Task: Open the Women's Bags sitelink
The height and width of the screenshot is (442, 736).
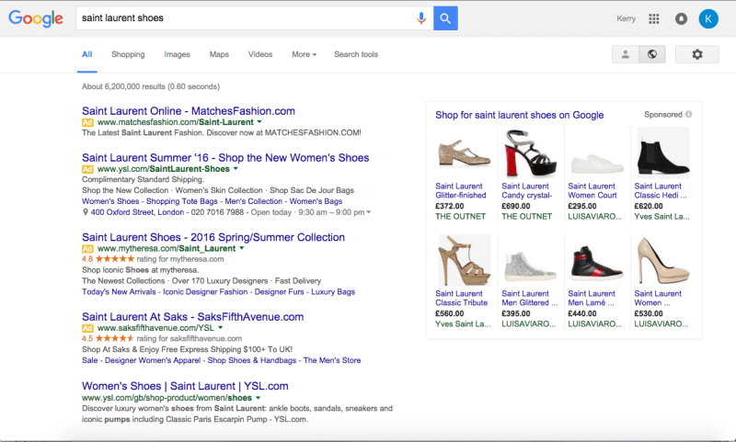Action: point(316,201)
